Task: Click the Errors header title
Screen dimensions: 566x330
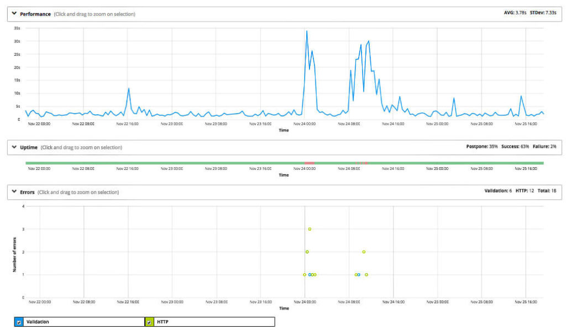Action: [27, 192]
